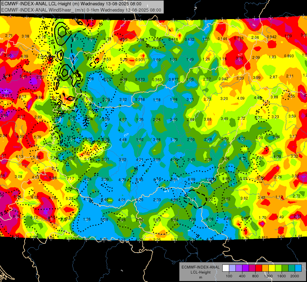307x282 pixels.
Task: Click the wind shear value 5.64
Action: (x=174, y=220)
